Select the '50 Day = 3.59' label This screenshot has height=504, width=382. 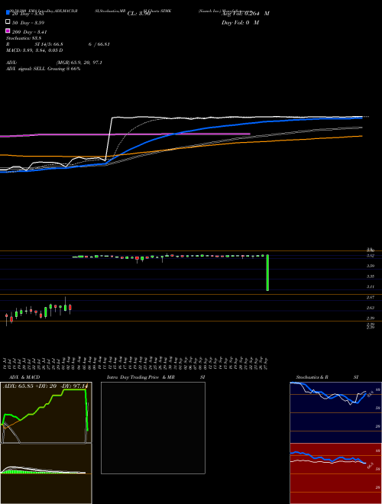[x=28, y=23]
